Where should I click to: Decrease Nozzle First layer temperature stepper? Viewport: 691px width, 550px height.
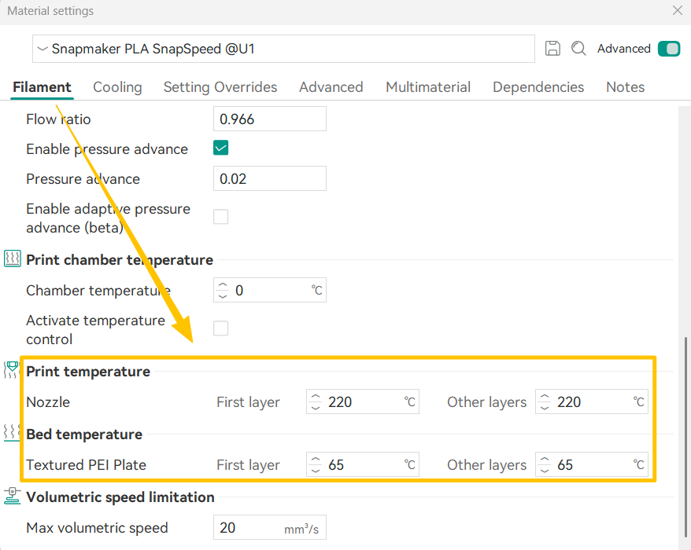click(316, 407)
